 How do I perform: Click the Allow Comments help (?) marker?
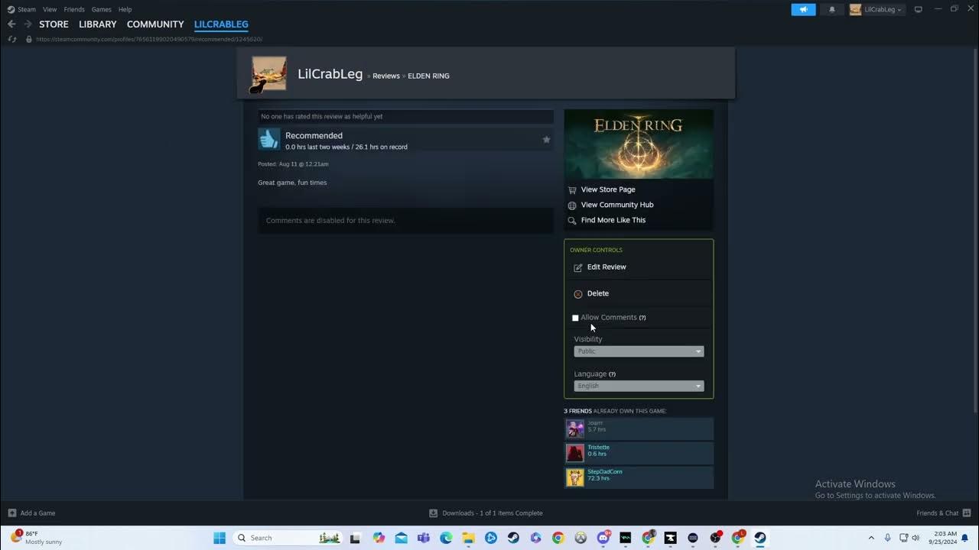coord(642,318)
